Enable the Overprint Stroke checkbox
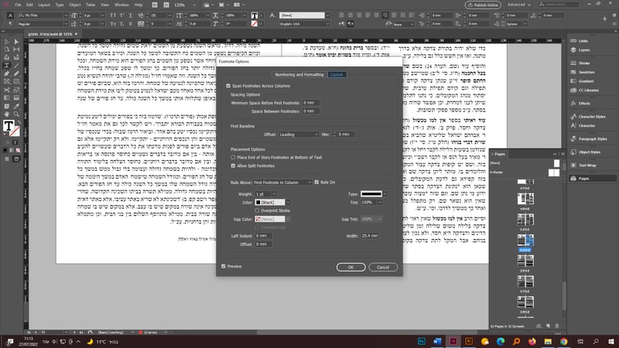The height and width of the screenshot is (348, 619). click(x=257, y=210)
